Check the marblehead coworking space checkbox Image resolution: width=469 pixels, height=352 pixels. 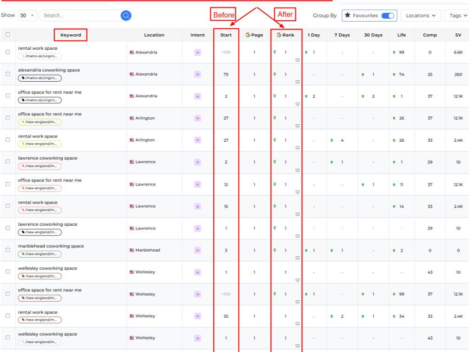click(x=8, y=250)
